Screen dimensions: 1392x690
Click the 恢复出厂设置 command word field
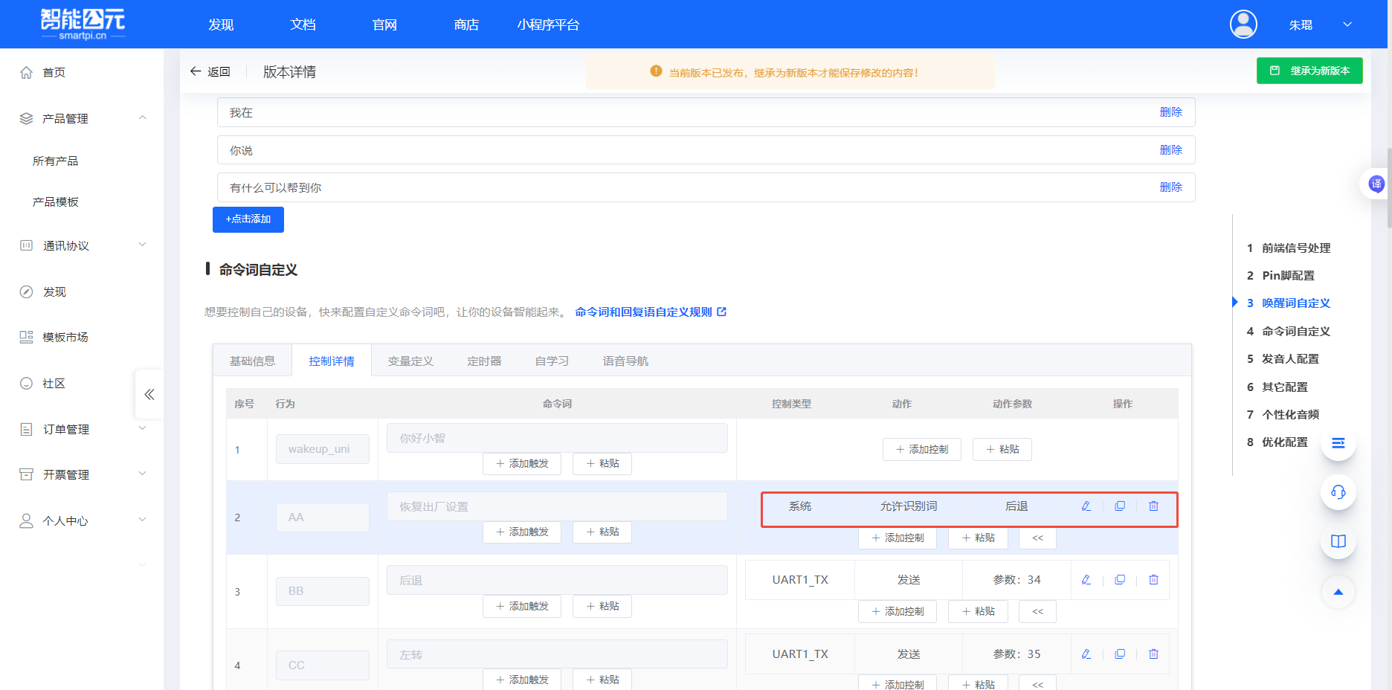[556, 506]
